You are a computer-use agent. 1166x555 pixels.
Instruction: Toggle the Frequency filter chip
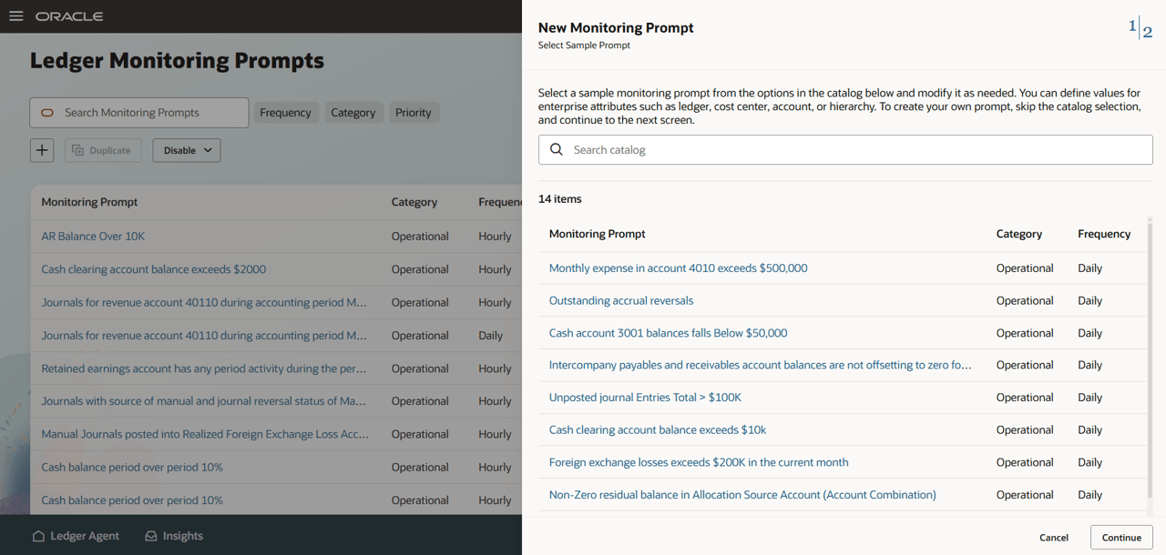[x=285, y=112]
